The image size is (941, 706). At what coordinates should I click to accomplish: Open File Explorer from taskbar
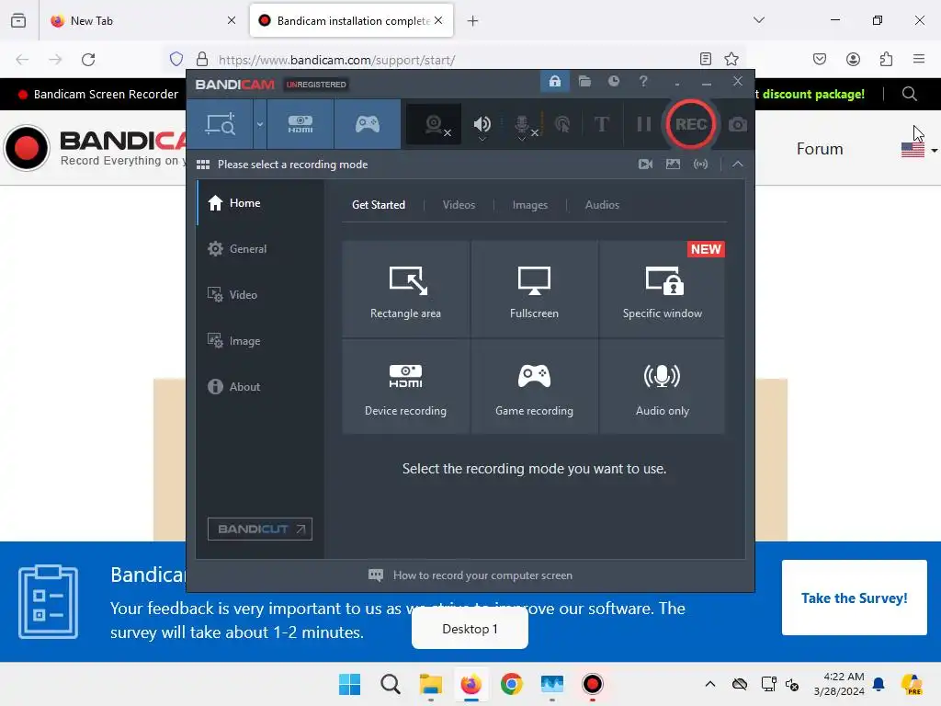coord(430,684)
